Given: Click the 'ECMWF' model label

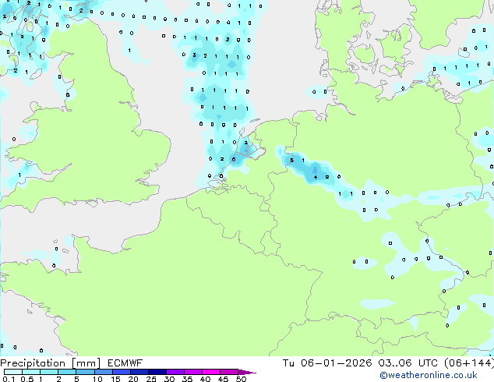Looking at the screenshot, I should pos(125,363).
